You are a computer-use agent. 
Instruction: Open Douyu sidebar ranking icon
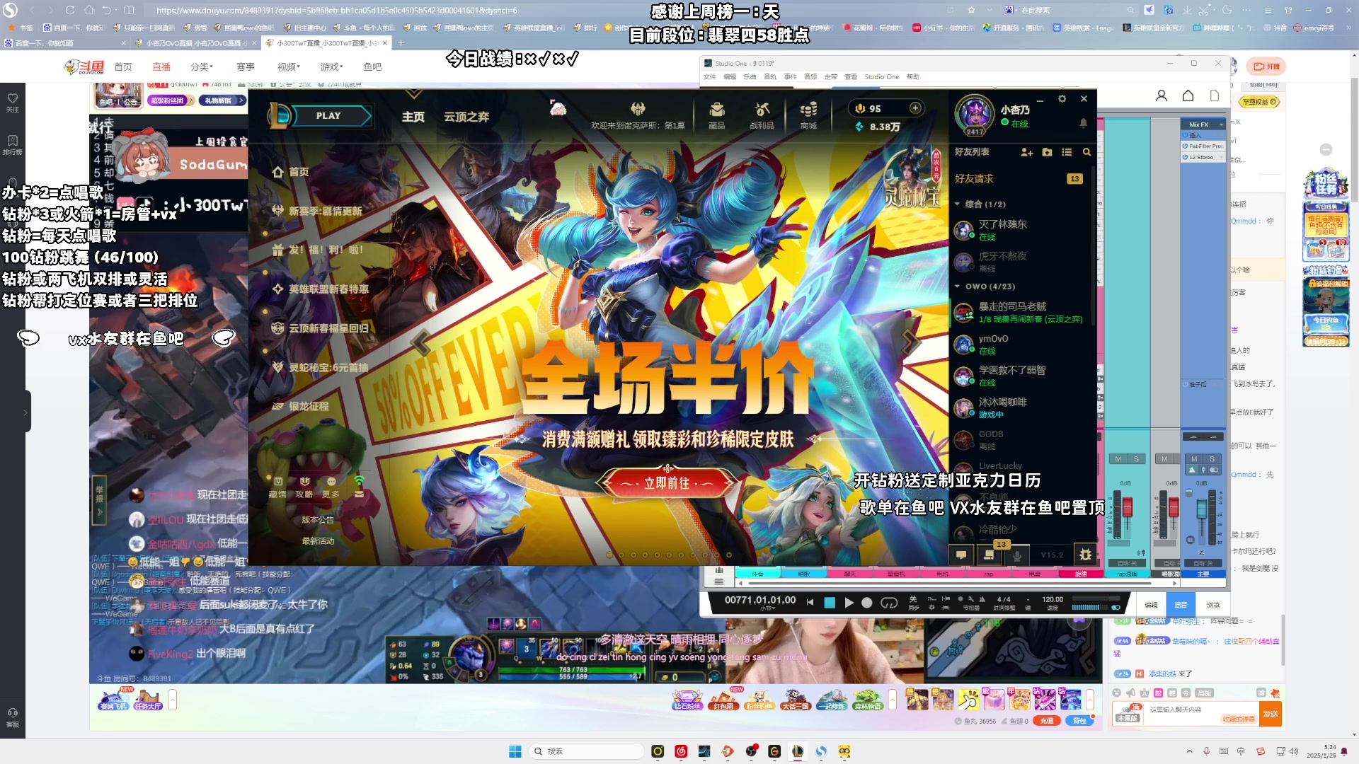tap(13, 141)
